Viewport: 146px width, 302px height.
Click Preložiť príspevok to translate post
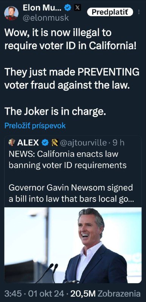(35, 126)
